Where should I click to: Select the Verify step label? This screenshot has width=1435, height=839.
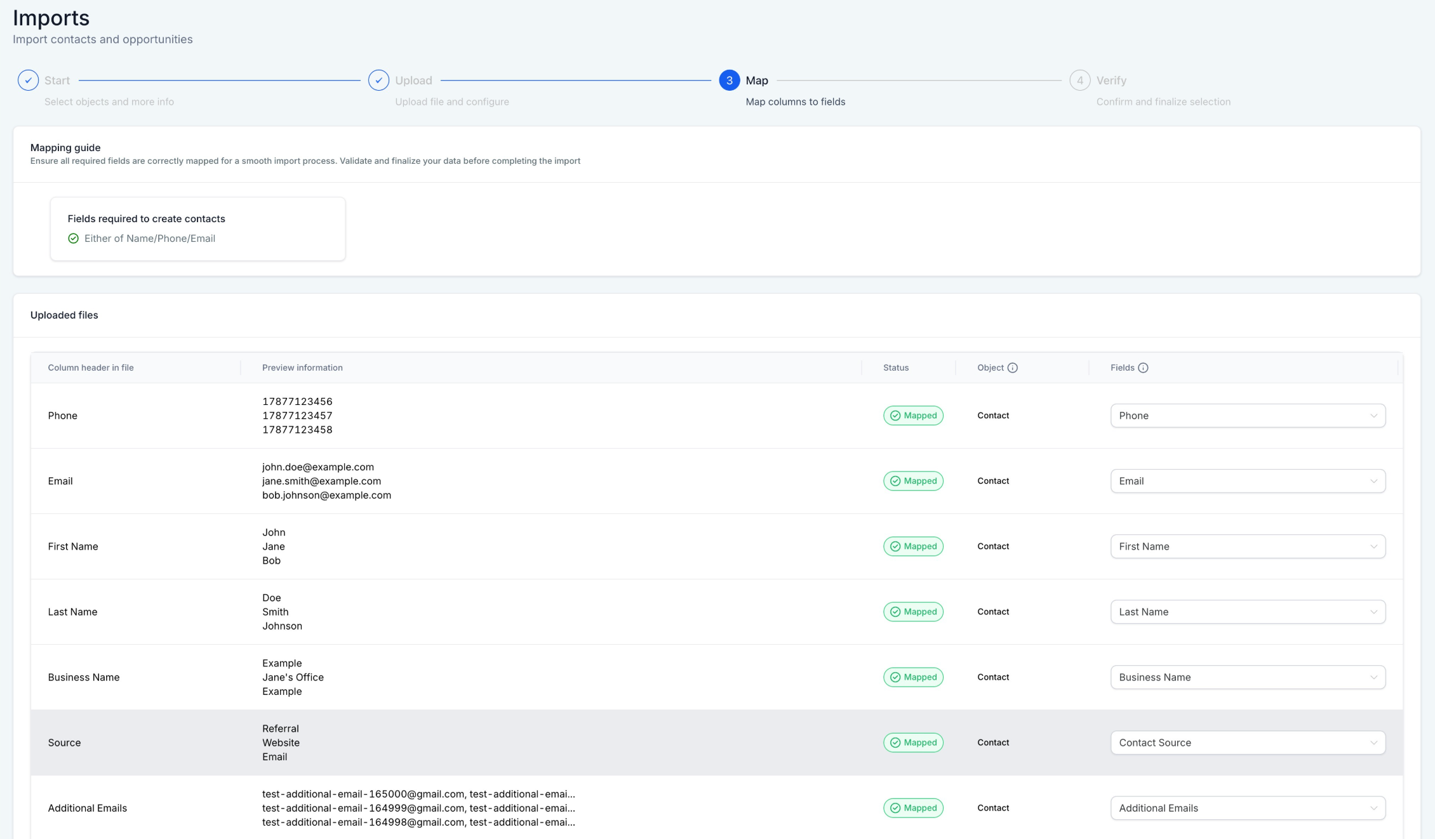point(1111,81)
